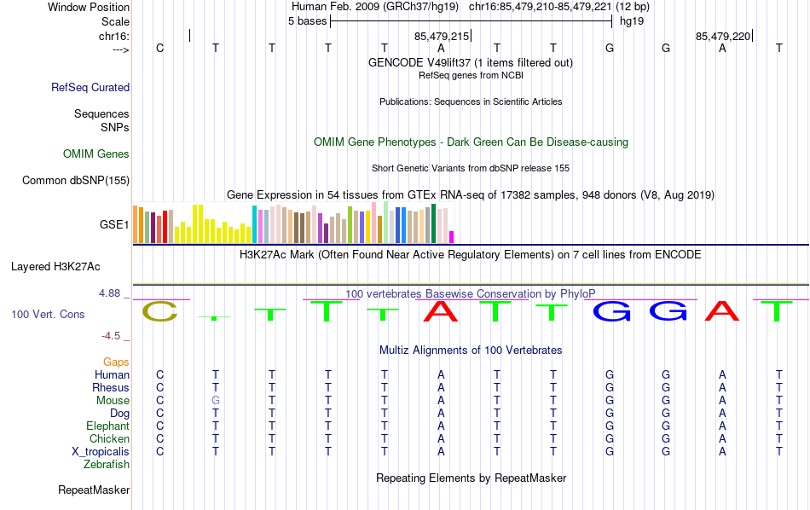
Task: Open the 100 Vert. Cons track label
Action: (x=48, y=314)
